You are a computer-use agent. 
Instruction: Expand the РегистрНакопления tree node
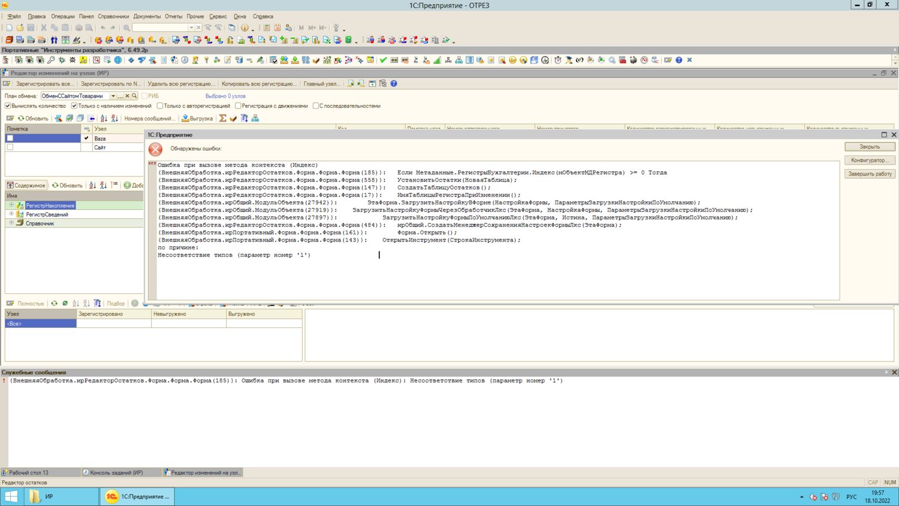point(11,205)
